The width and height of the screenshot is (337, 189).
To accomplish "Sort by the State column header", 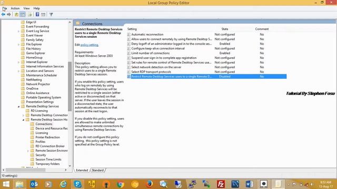I will [225, 29].
